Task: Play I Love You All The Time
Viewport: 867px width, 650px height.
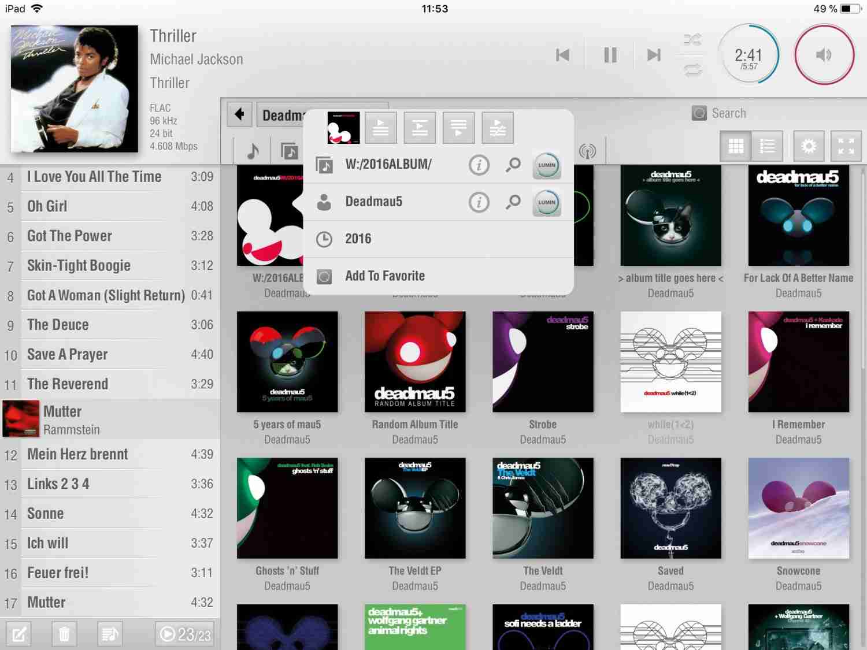Action: coord(110,177)
